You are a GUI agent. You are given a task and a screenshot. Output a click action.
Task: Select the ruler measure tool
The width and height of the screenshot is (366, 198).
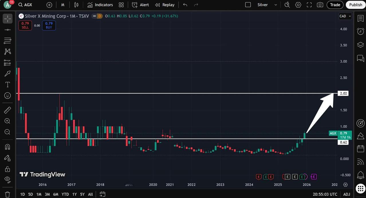(7, 110)
